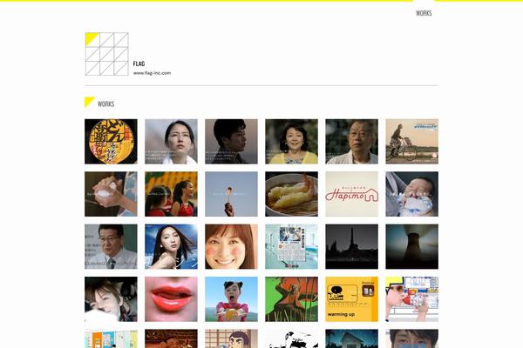Open the cartoon man with black hair thumbnail

pos(231,338)
